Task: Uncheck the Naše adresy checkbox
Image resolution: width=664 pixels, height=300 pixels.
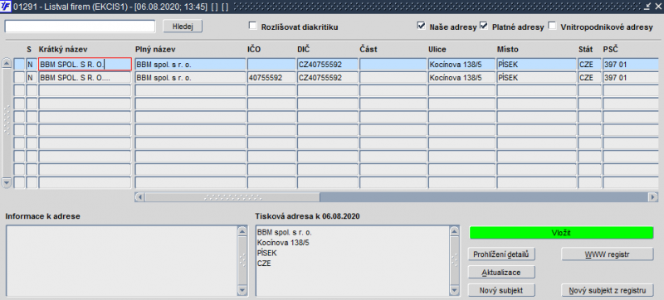Action: (x=421, y=27)
